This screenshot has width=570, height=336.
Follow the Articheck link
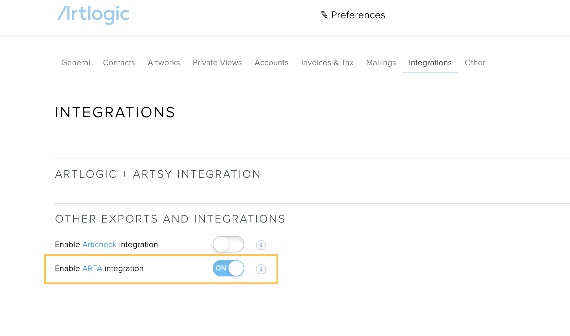click(x=99, y=245)
